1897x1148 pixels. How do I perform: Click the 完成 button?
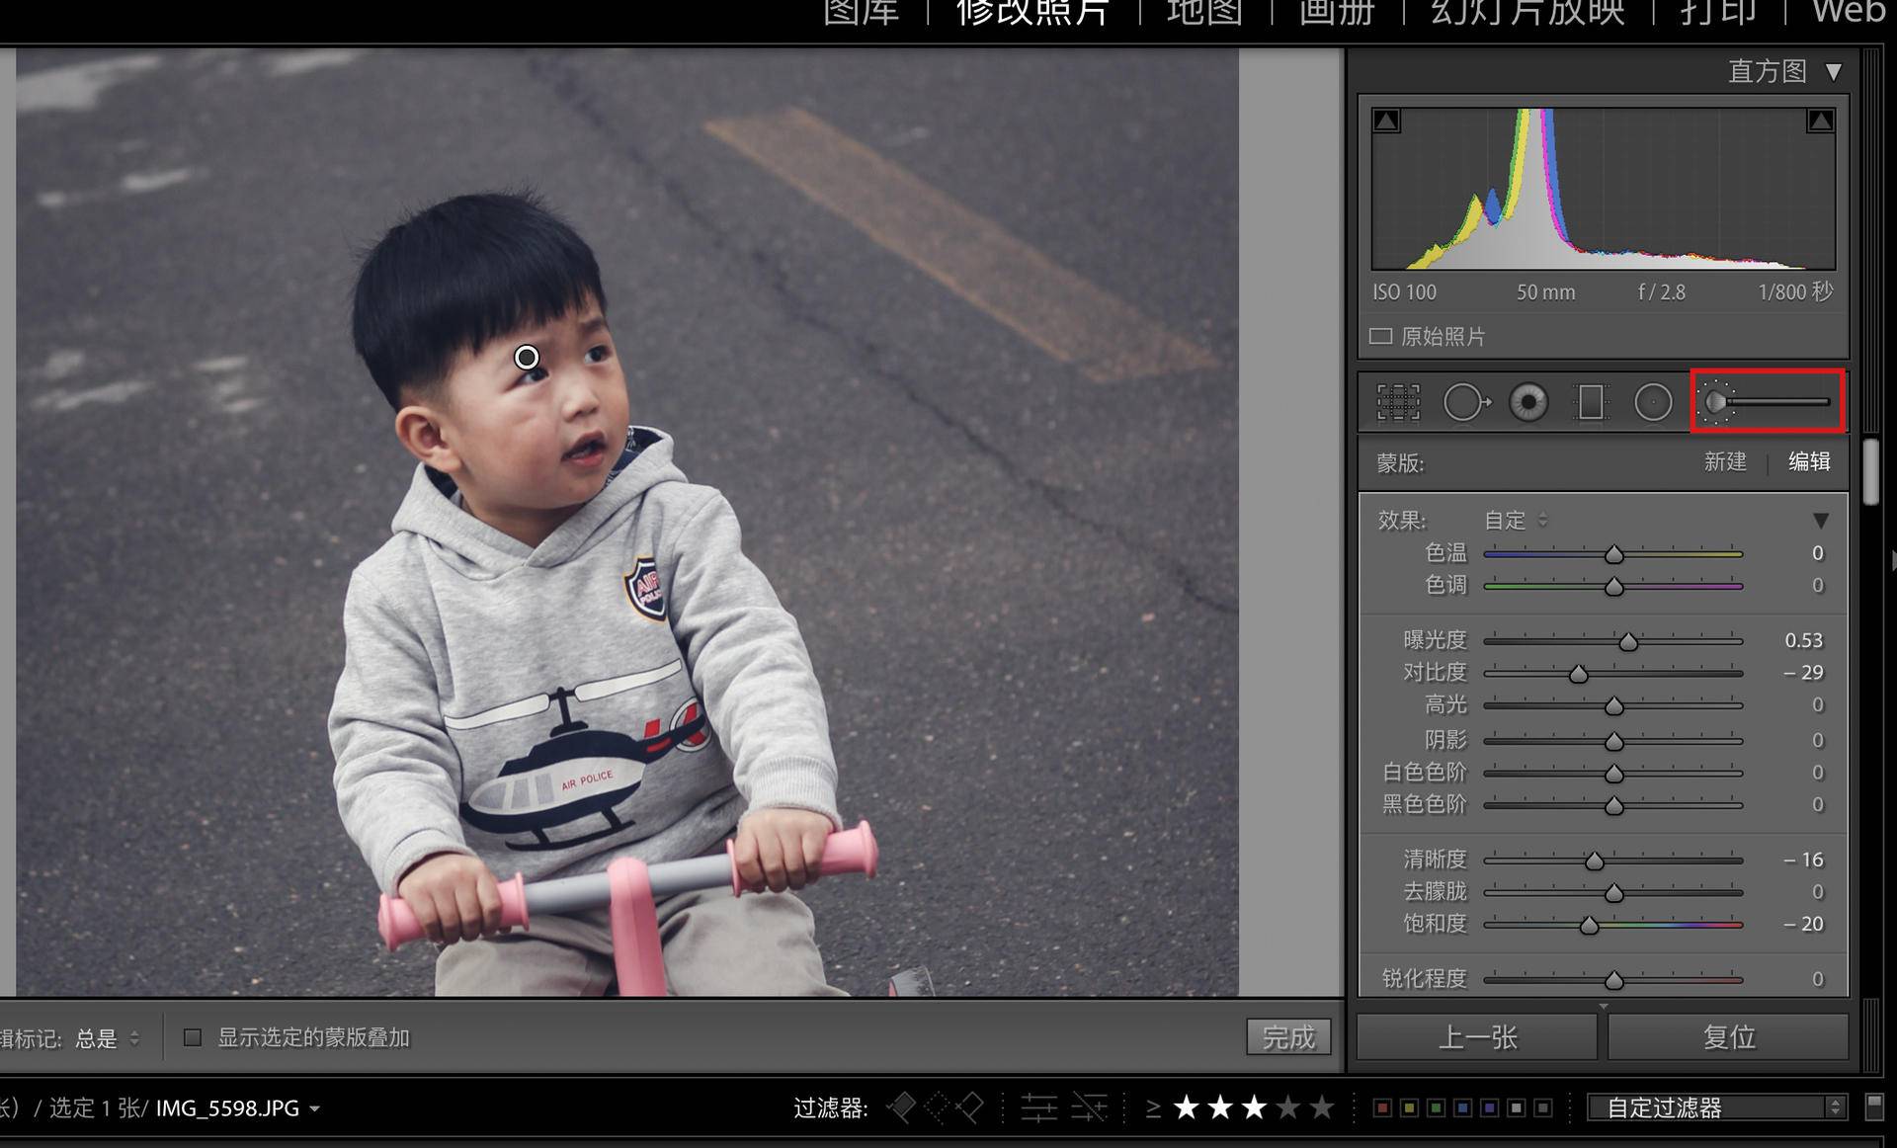click(x=1288, y=1037)
